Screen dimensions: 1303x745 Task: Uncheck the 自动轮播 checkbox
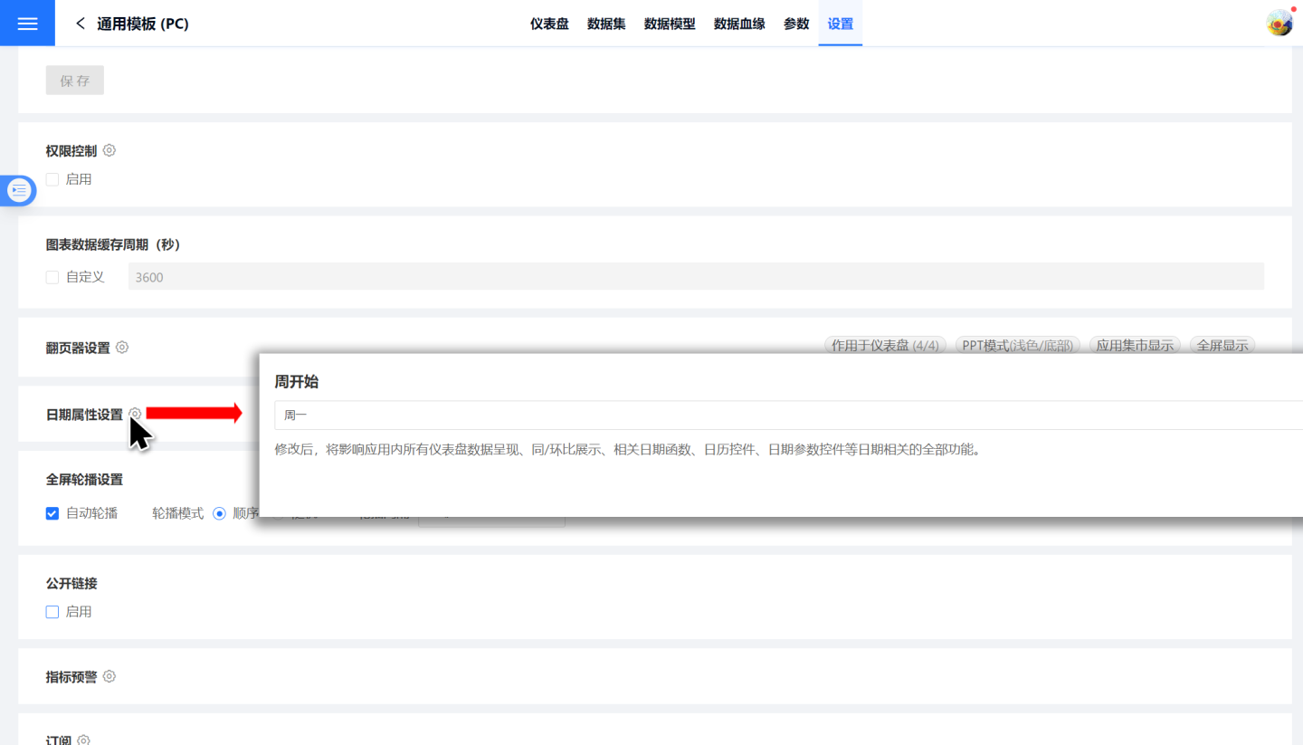[52, 513]
